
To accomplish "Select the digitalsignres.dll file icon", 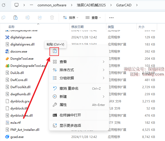I will 7,44.
